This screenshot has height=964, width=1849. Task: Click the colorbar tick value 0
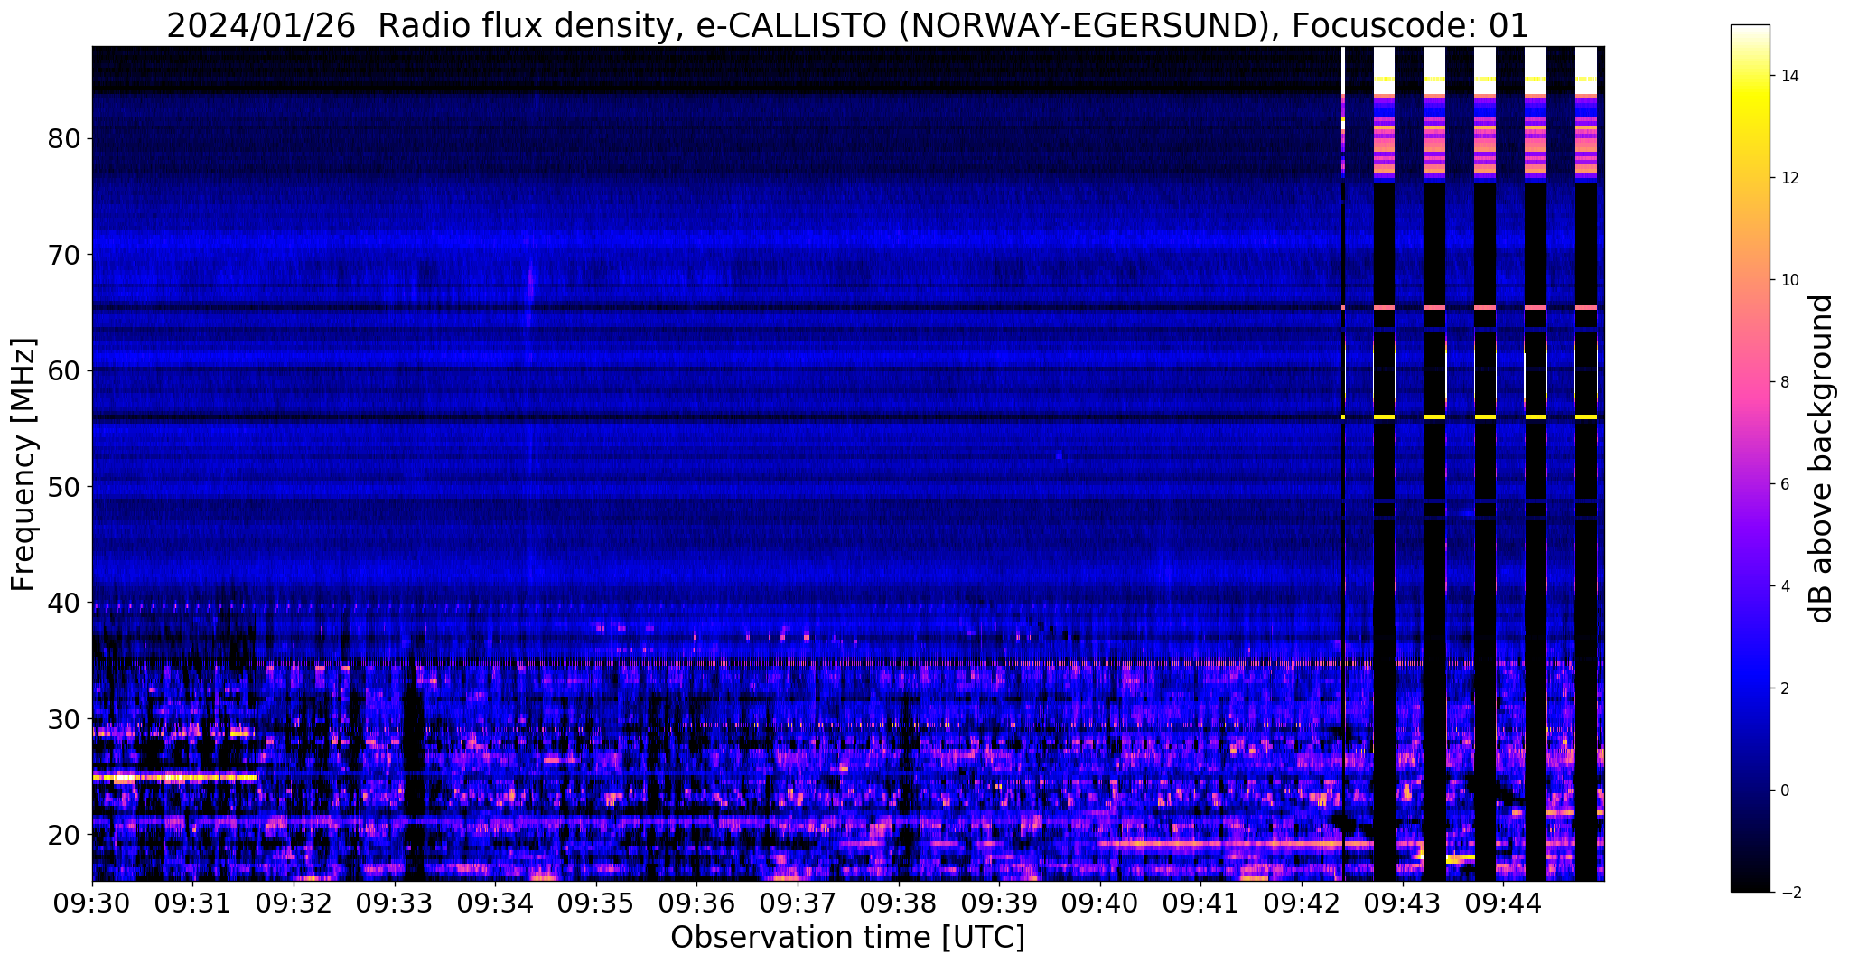tap(1783, 791)
